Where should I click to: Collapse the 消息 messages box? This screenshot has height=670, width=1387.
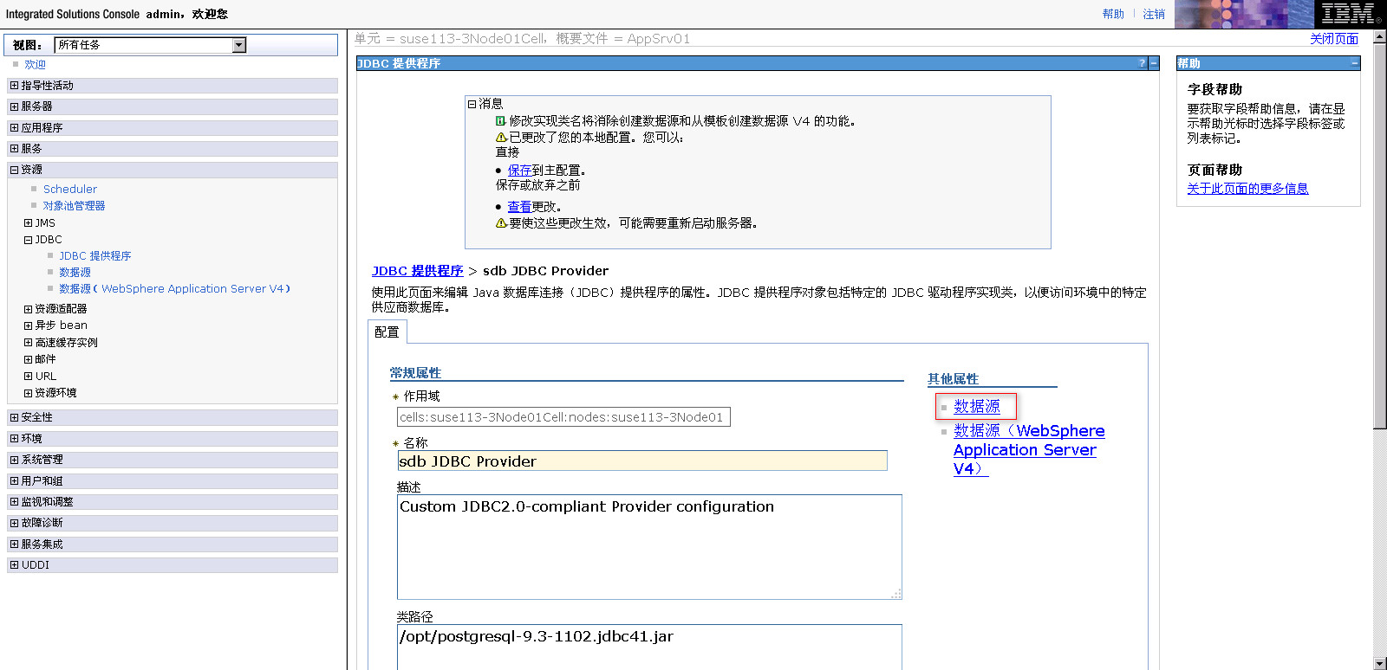(x=472, y=104)
